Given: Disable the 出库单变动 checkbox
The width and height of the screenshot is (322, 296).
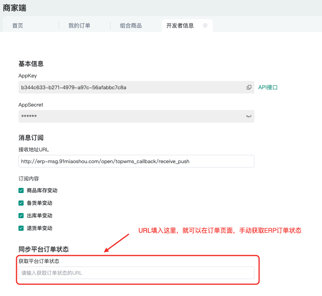Looking at the screenshot, I should (x=21, y=216).
